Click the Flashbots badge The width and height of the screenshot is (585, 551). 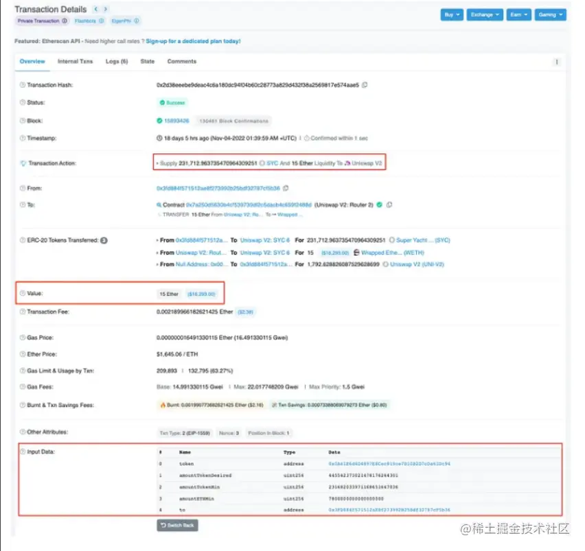coord(89,21)
